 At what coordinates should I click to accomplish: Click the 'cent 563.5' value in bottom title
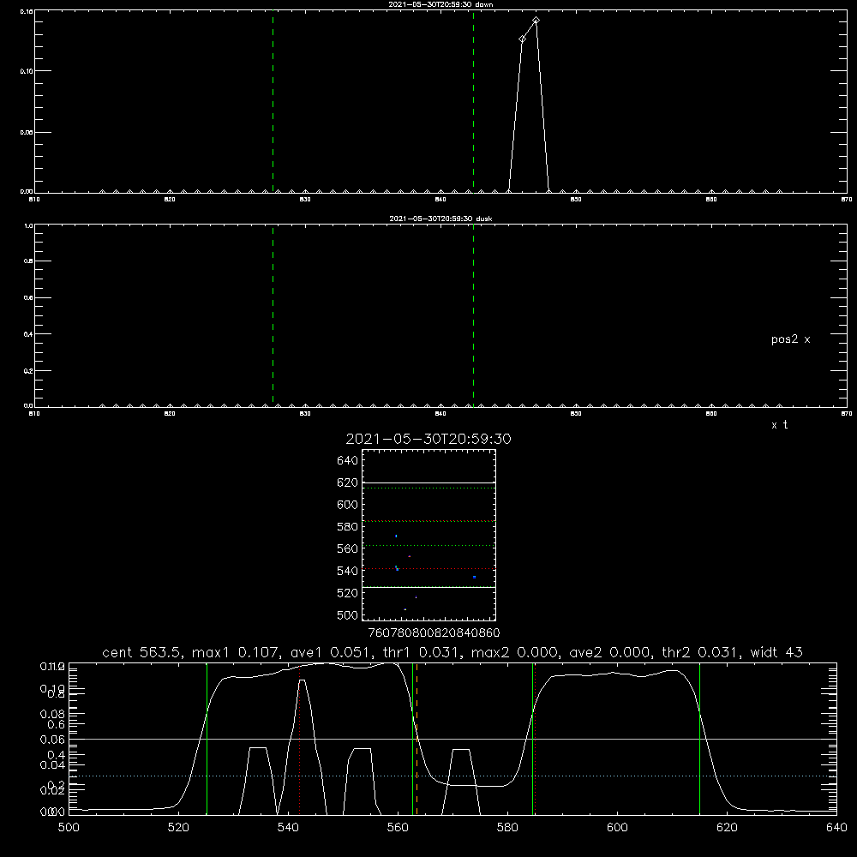[142, 652]
